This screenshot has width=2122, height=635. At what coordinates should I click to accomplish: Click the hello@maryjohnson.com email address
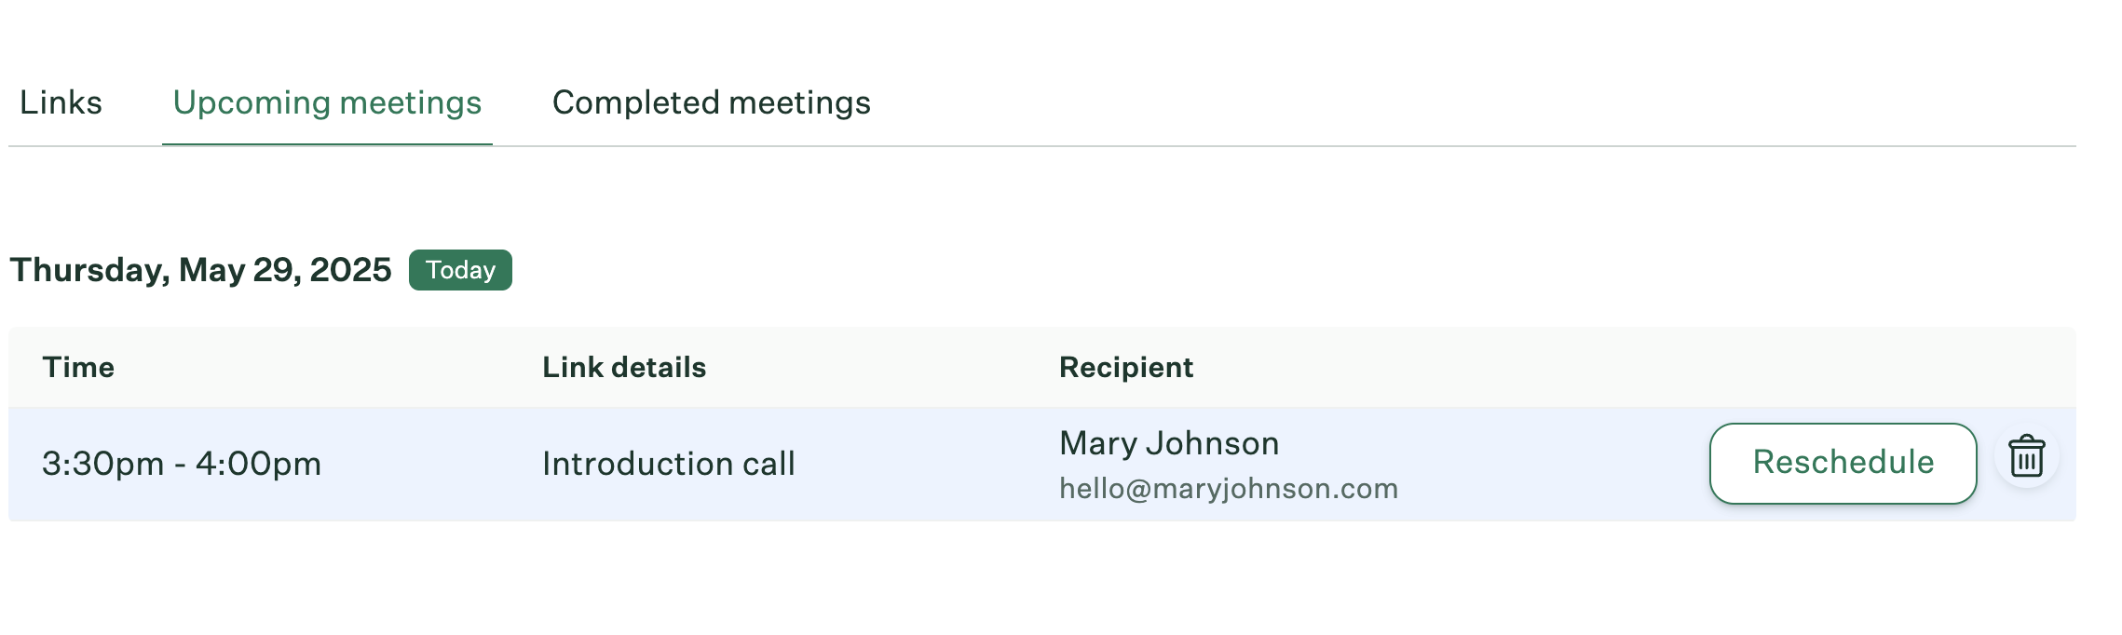click(1229, 489)
